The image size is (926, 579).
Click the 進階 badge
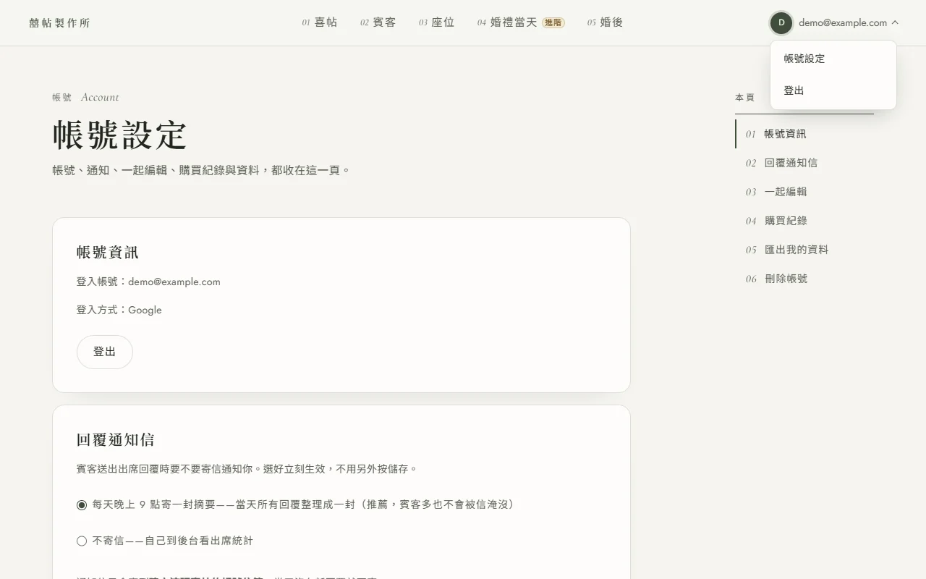click(553, 22)
